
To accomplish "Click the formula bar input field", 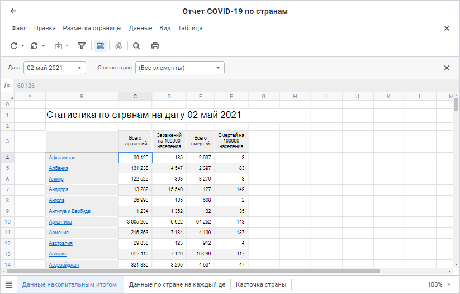I will 224,86.
